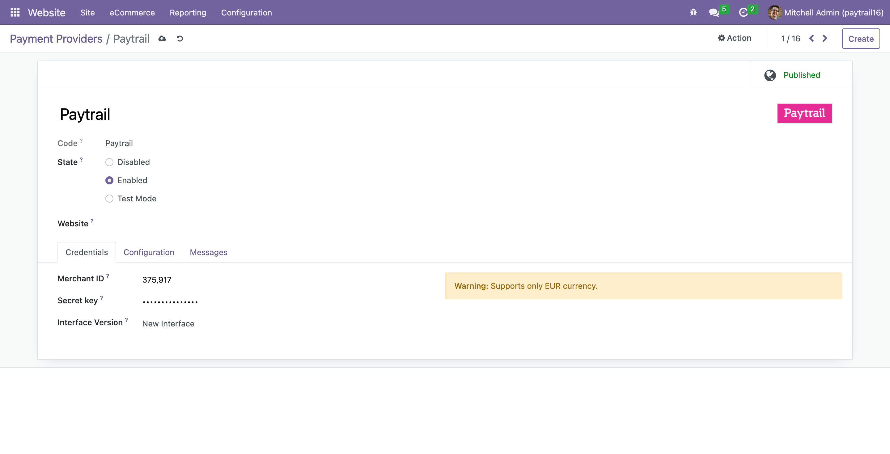Open help tooltip next to State
The image size is (890, 454).
81,159
